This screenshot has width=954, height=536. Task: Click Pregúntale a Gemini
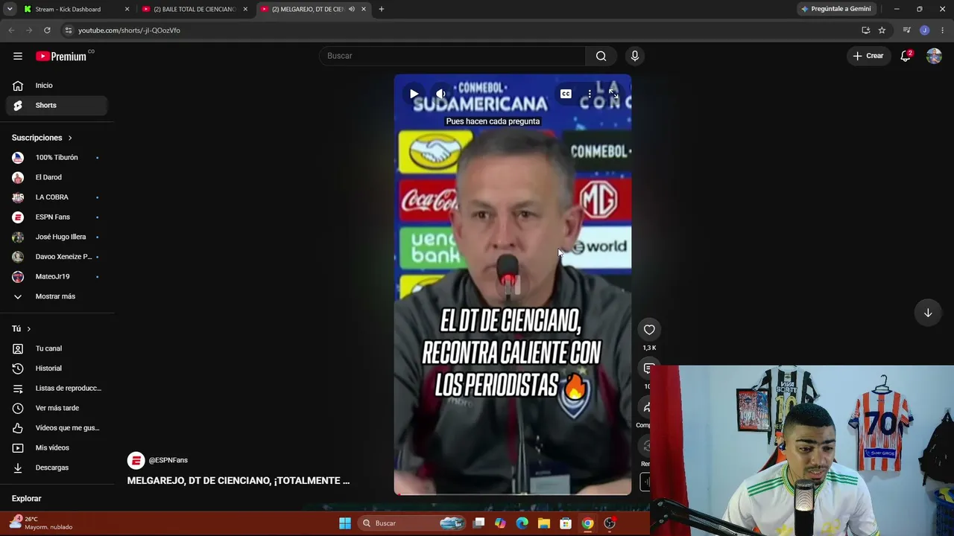[x=835, y=9]
